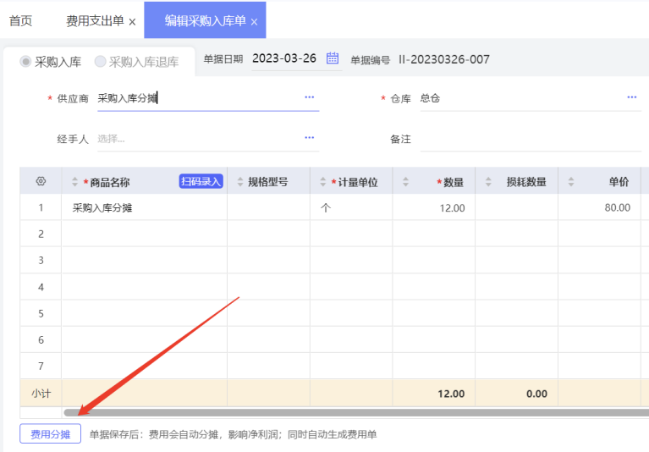Open the 计量单位 cell in row 1
Image resolution: width=649 pixels, height=452 pixels.
tap(350, 207)
